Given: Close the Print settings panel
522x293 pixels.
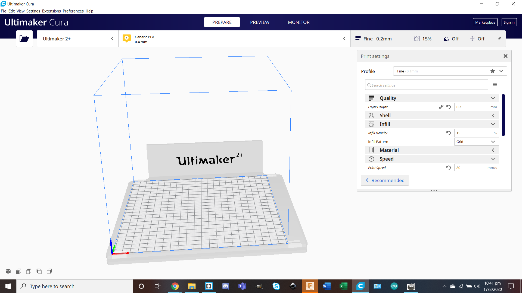Looking at the screenshot, I should click(505, 56).
